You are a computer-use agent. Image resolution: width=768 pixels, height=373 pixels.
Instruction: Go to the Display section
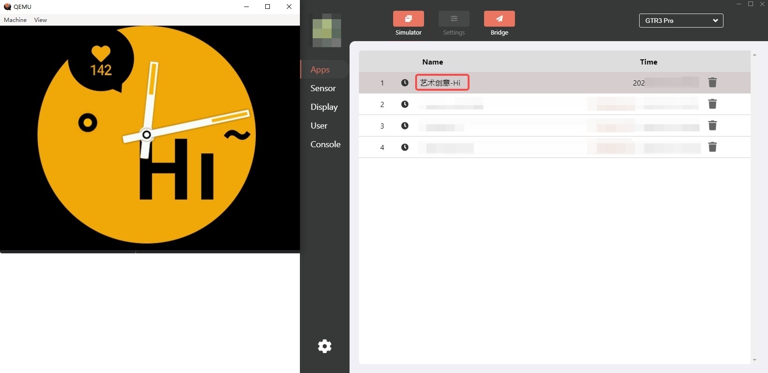[x=324, y=107]
